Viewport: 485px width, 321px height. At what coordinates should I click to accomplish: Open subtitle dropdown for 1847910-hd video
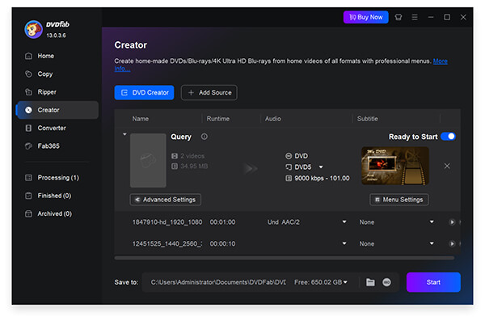pyautogui.click(x=432, y=222)
